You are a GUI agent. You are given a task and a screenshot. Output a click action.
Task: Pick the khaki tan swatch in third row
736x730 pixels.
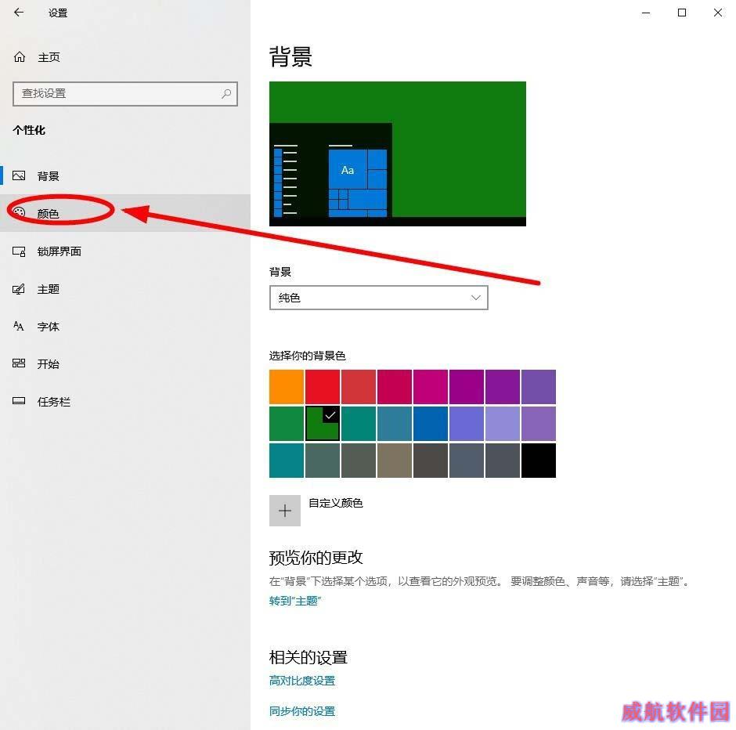[x=395, y=461]
